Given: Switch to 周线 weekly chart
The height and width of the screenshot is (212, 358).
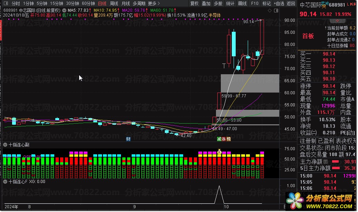Looking at the screenshot, I should pos(114,3).
